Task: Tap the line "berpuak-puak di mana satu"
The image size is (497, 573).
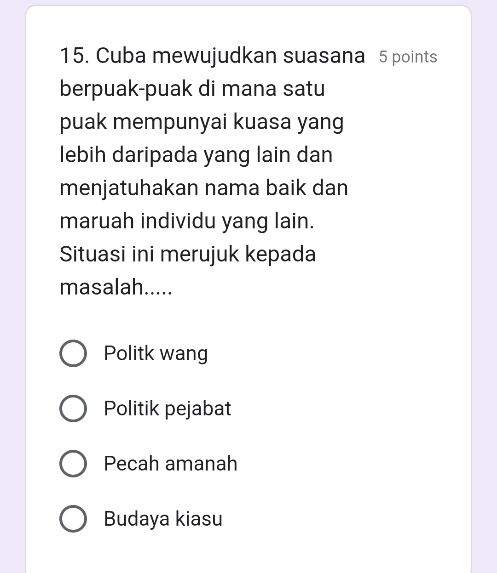Action: (192, 89)
